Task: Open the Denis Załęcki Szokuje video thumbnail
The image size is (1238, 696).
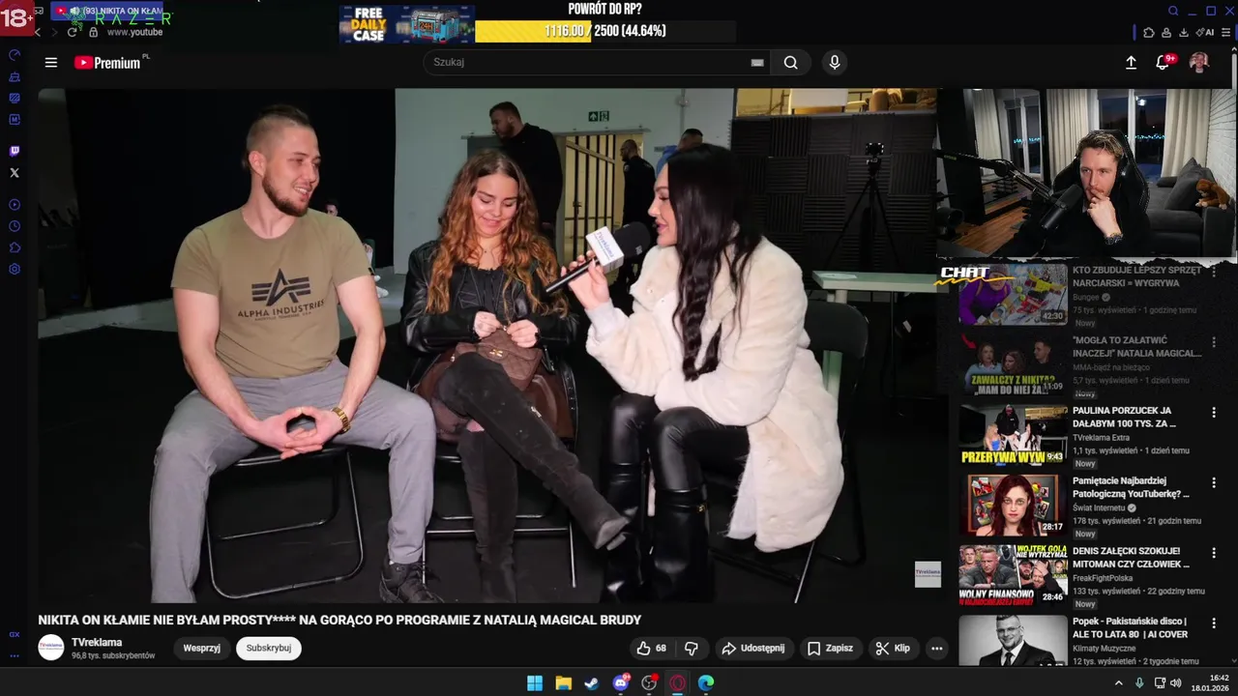Action: click(1013, 574)
